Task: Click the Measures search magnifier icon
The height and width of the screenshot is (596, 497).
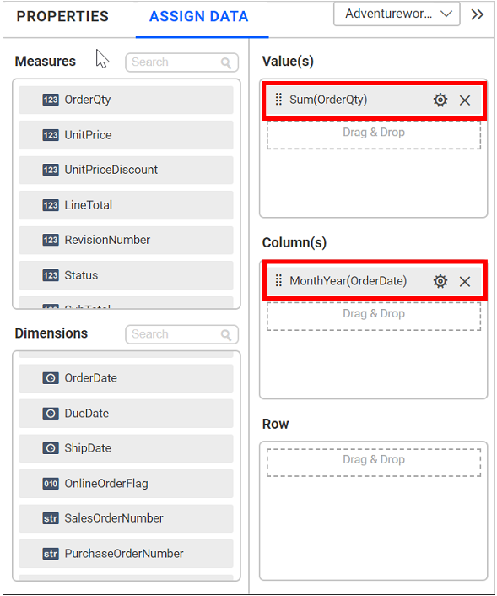Action: click(x=226, y=62)
